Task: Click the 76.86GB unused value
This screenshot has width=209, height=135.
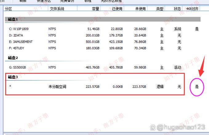Action: tap(140, 42)
